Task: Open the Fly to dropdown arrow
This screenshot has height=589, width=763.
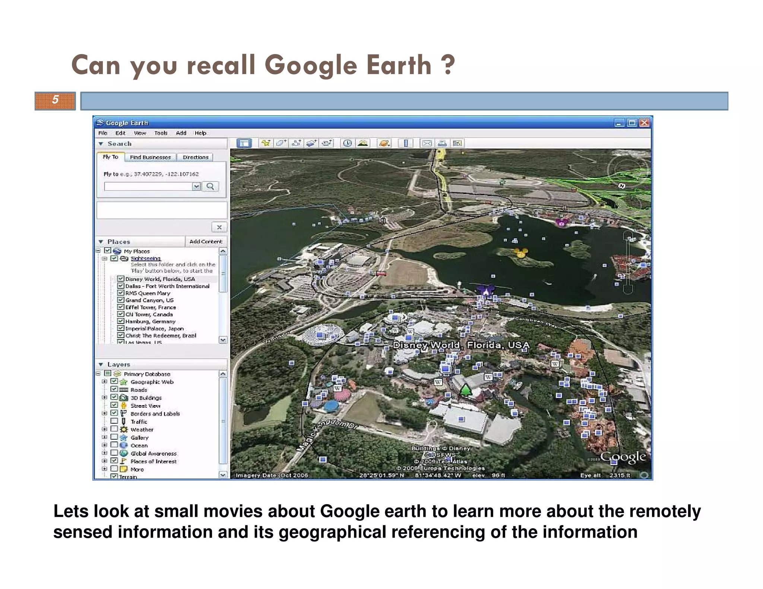Action: pos(196,186)
